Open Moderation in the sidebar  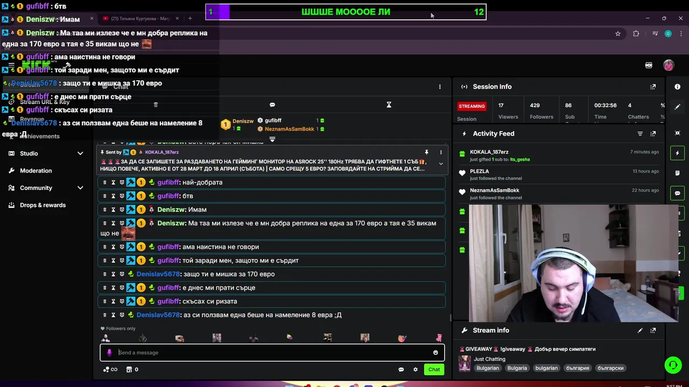(x=36, y=170)
